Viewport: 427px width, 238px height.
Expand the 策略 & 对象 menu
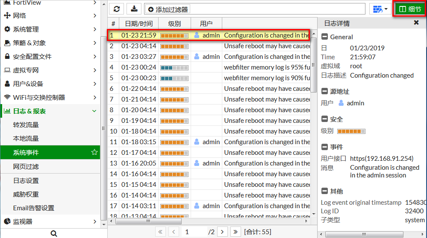click(94, 43)
